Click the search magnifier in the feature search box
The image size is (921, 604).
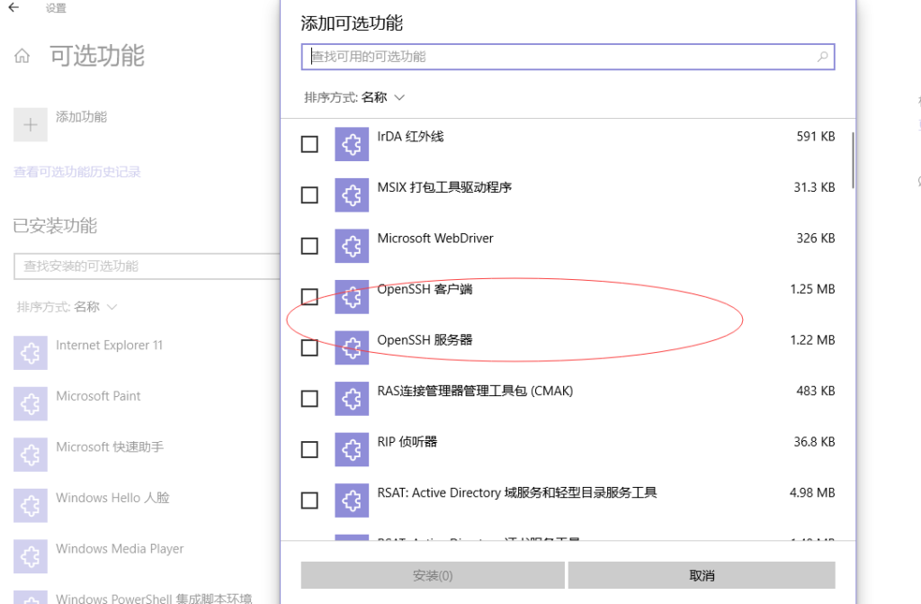[822, 57]
